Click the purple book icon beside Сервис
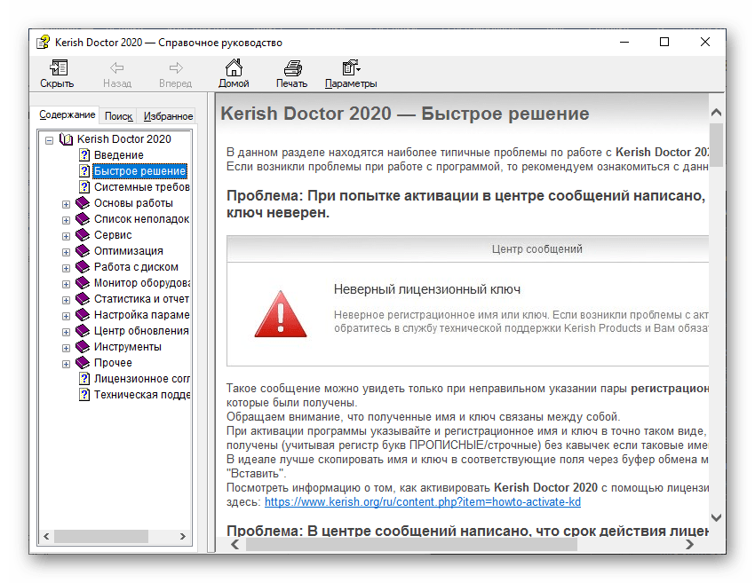 83,234
